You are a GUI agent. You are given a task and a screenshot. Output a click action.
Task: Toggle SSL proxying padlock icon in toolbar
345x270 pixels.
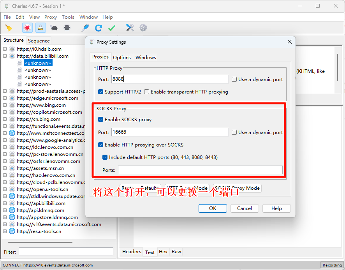[40, 28]
